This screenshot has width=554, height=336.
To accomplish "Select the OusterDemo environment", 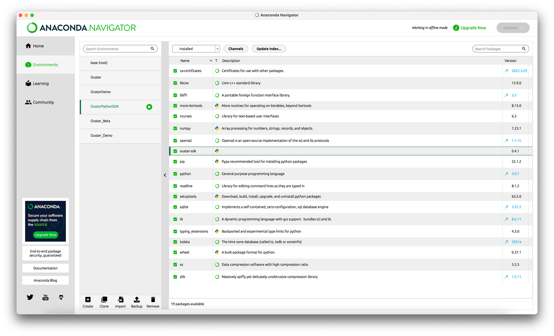I will coord(120,92).
